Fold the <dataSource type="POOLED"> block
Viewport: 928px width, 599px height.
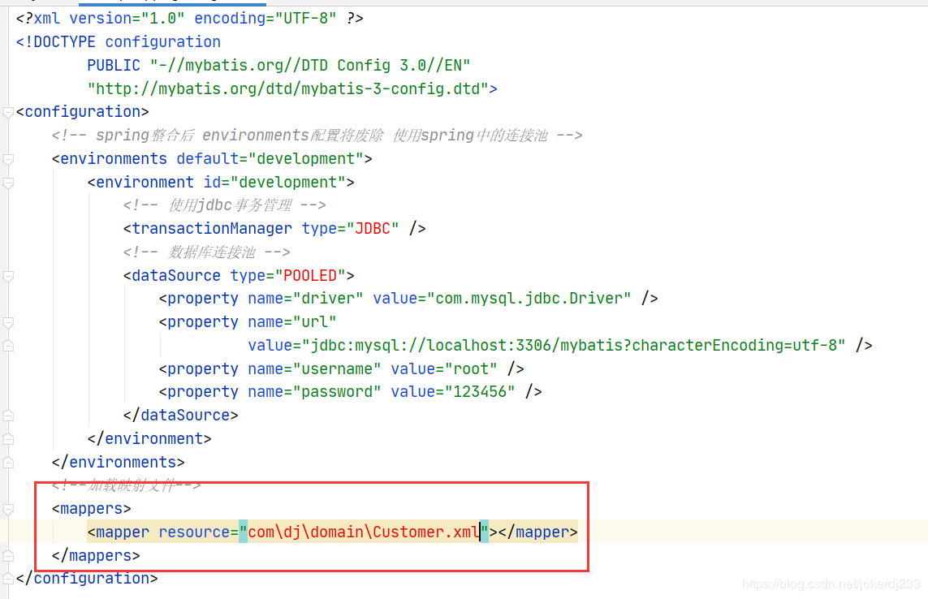[x=8, y=276]
